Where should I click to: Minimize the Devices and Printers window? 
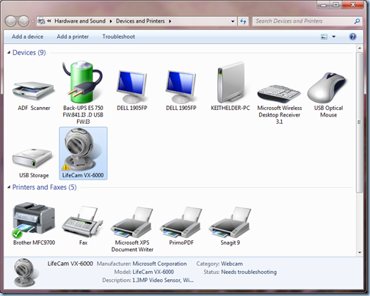tap(324, 4)
